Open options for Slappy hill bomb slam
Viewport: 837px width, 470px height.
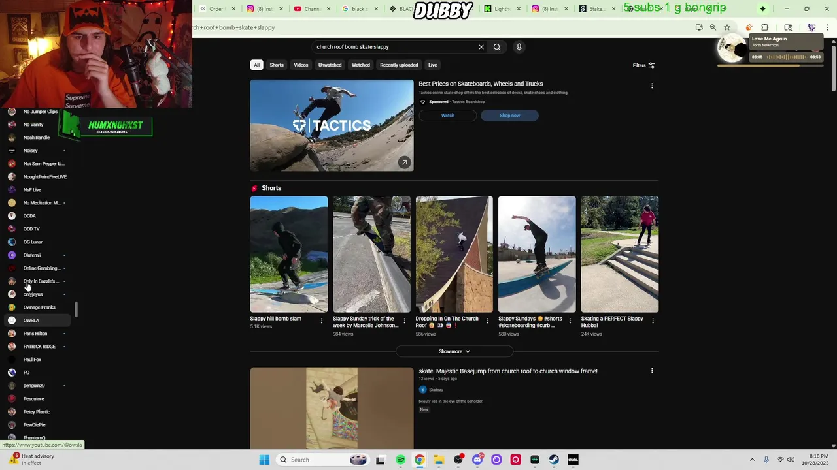point(322,321)
